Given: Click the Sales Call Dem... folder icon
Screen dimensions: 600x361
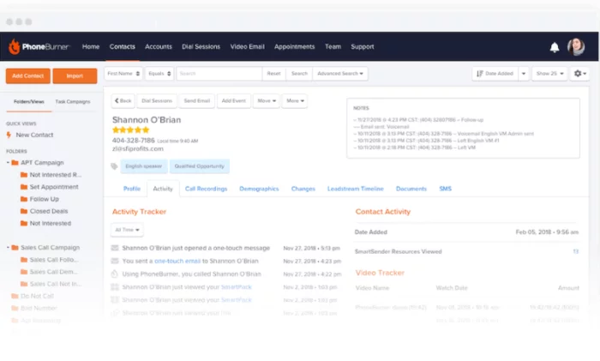Looking at the screenshot, I should pos(24,272).
